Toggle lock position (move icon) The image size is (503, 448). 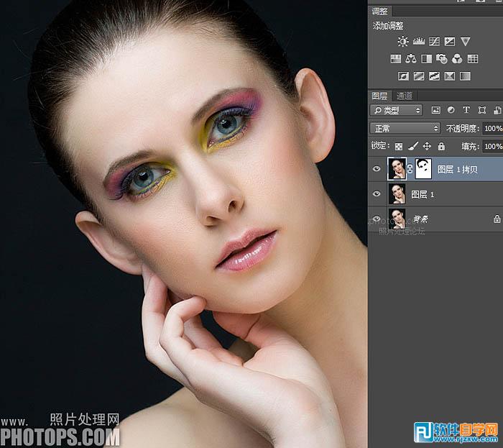pos(427,147)
